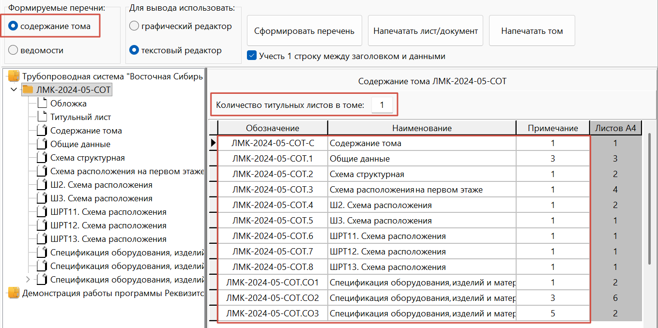This screenshot has height=328, width=658.
Task: Click Схема расположения на первом этаже tree icon
Action: [x=42, y=171]
